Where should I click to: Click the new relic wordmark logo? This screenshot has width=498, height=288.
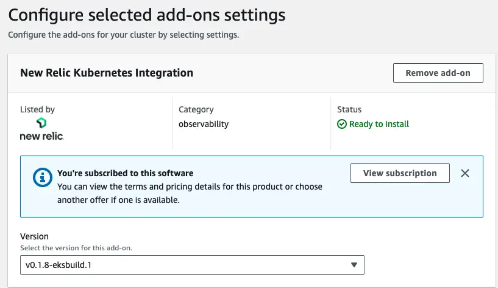click(x=42, y=136)
